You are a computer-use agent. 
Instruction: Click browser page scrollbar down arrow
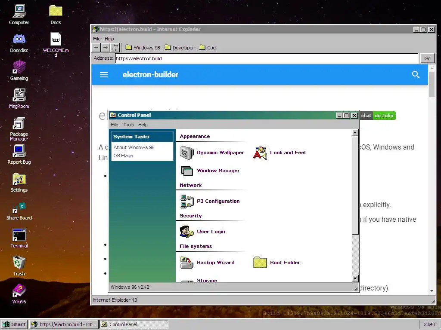tap(432, 291)
